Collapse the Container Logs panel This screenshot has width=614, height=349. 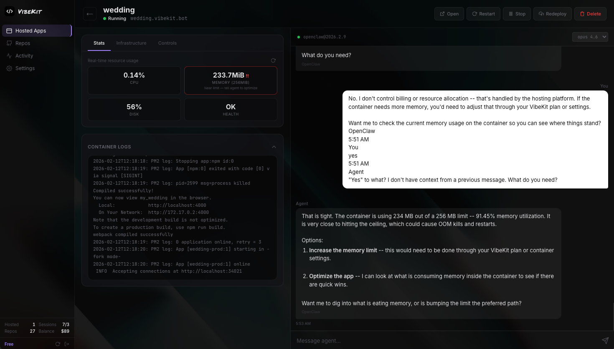[x=274, y=147]
